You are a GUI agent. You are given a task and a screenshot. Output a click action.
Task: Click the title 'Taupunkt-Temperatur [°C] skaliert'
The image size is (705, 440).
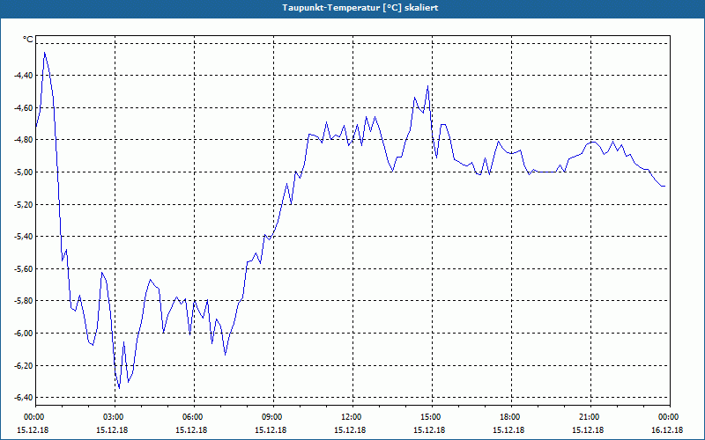click(x=360, y=8)
